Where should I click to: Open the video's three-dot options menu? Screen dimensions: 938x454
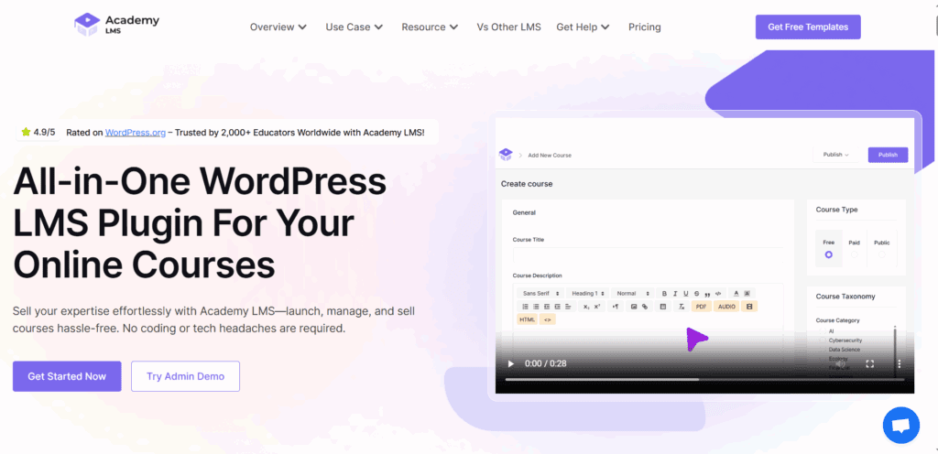(x=899, y=363)
